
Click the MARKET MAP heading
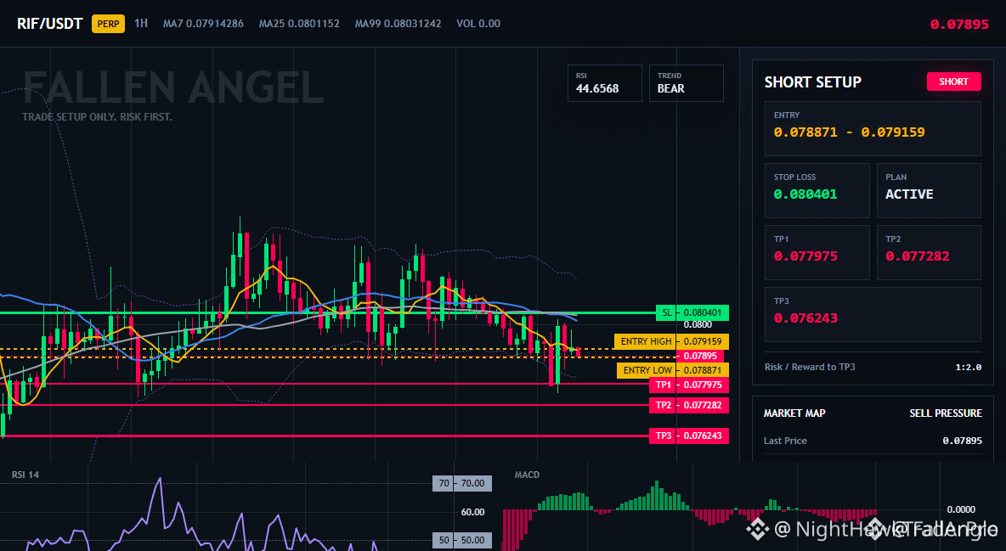(794, 413)
